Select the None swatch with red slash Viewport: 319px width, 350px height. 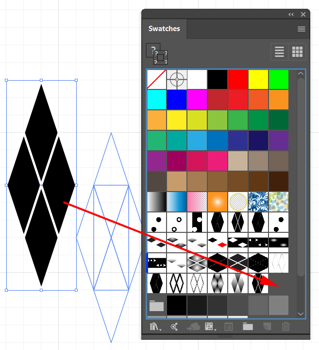(x=156, y=79)
